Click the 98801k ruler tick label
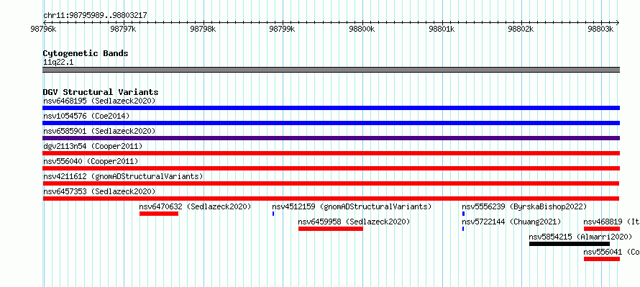Image resolution: width=640 pixels, height=287 pixels. click(442, 29)
